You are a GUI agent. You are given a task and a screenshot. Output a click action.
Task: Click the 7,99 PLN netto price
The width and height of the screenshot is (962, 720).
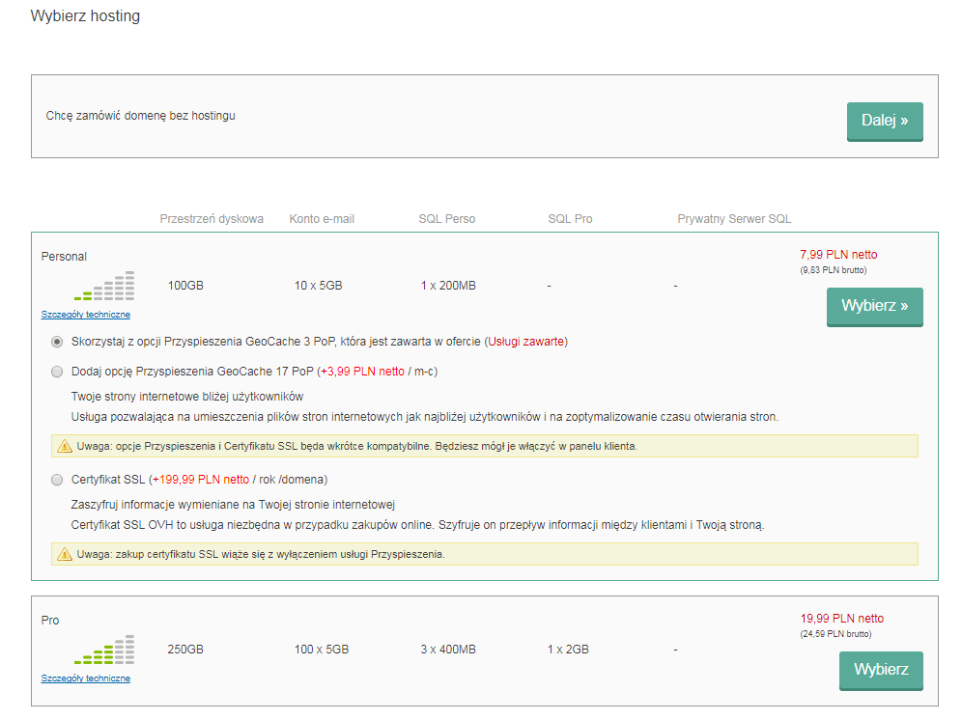pos(838,255)
